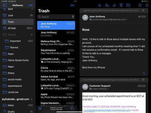
Task: Open the Adobe Acrobat message
Action: pos(56,78)
